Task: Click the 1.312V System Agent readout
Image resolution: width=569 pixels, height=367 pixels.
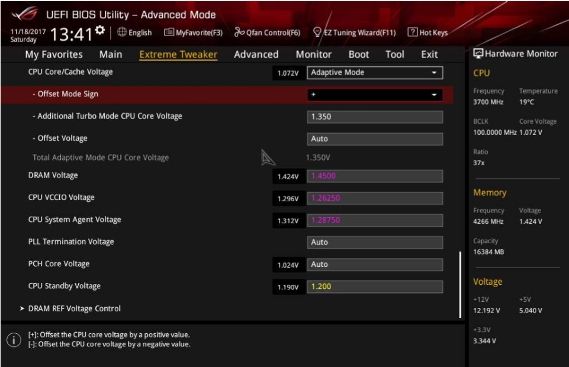Action: pos(288,221)
